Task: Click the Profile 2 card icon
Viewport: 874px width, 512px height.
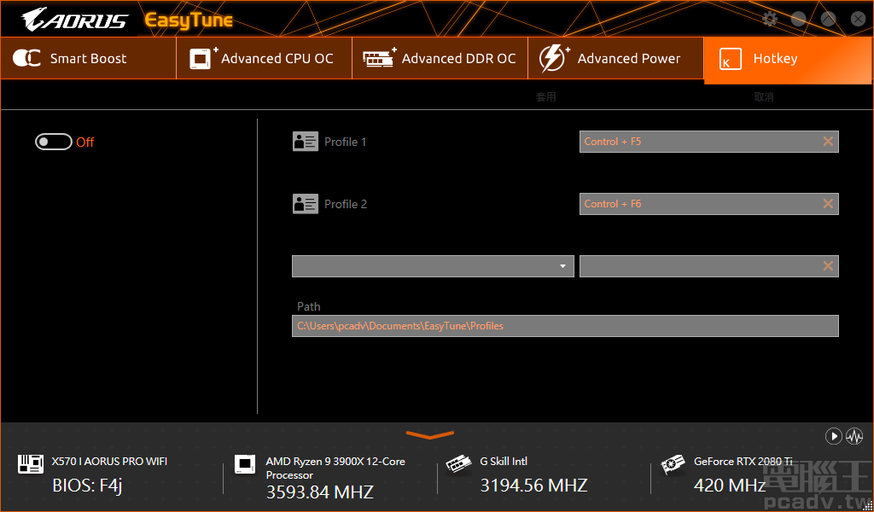Action: pyautogui.click(x=305, y=204)
